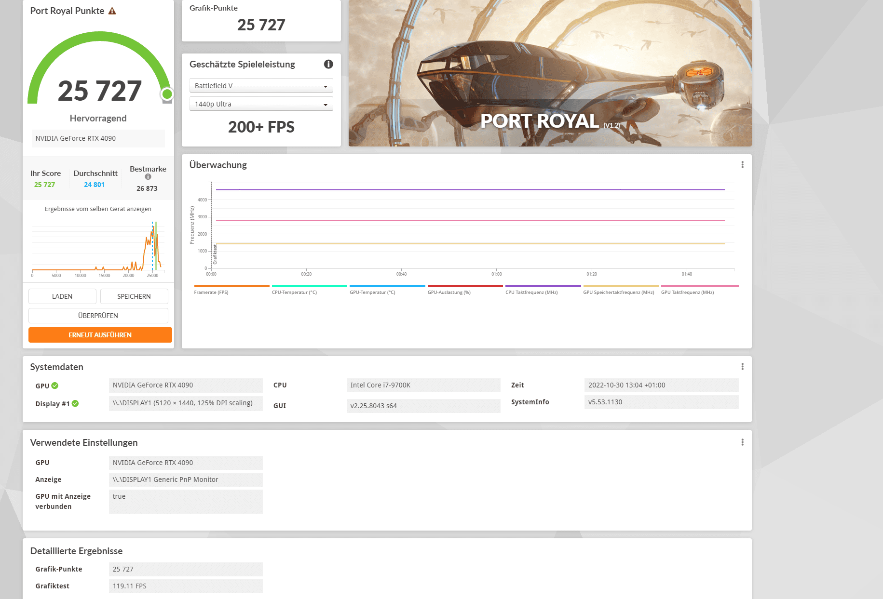The width and height of the screenshot is (883, 599).
Task: Click the LADEN button
Action: point(62,296)
